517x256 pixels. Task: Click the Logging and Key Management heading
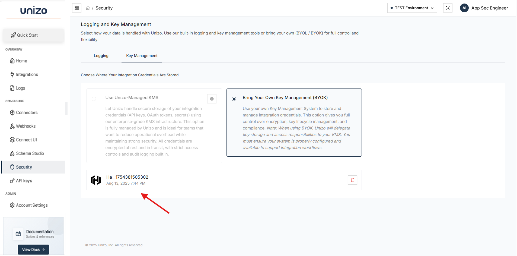tap(116, 24)
